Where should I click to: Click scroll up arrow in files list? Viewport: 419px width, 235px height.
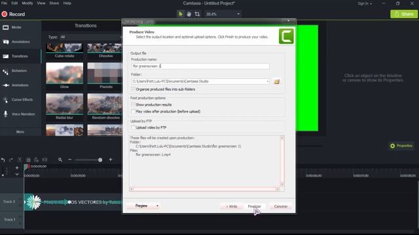(282, 138)
